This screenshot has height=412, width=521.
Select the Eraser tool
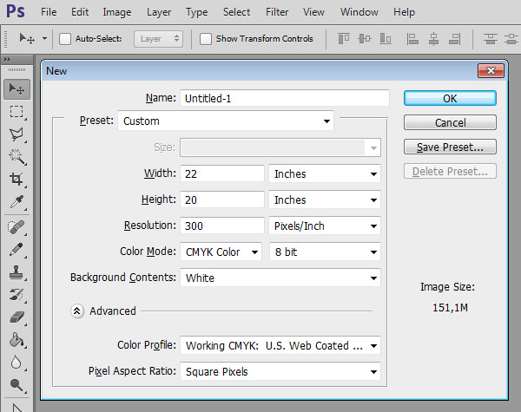tap(16, 317)
